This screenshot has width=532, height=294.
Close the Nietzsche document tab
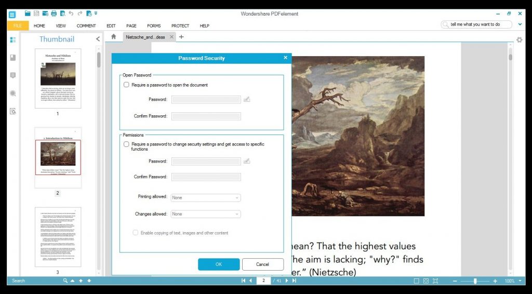171,37
